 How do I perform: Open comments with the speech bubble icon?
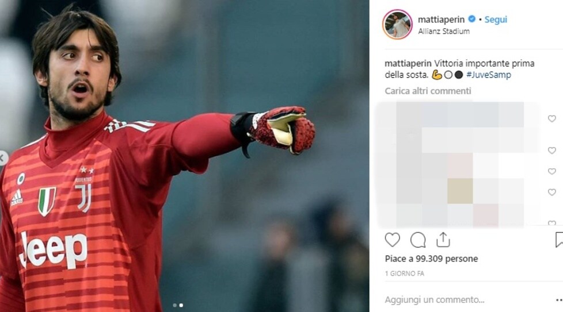pos(418,240)
